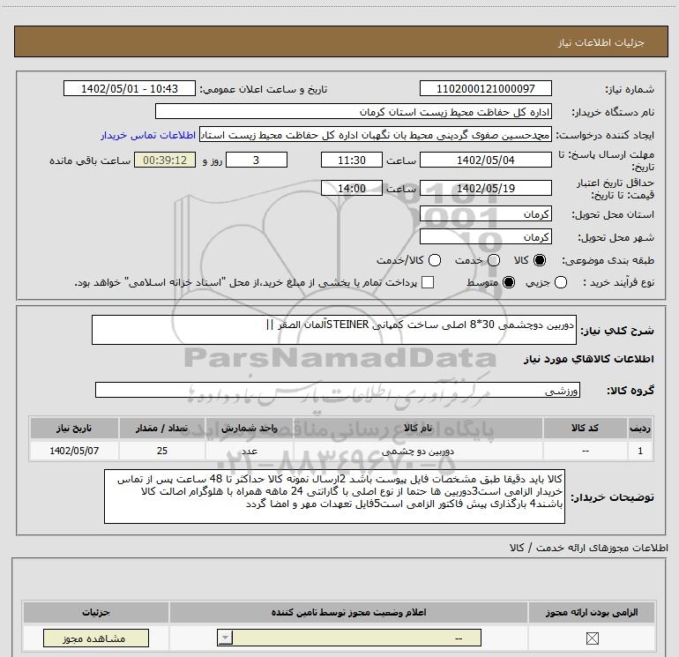Image resolution: width=679 pixels, height=657 pixels.
Task: Click the استان محل تحویل field کرمان
Action: (x=485, y=213)
